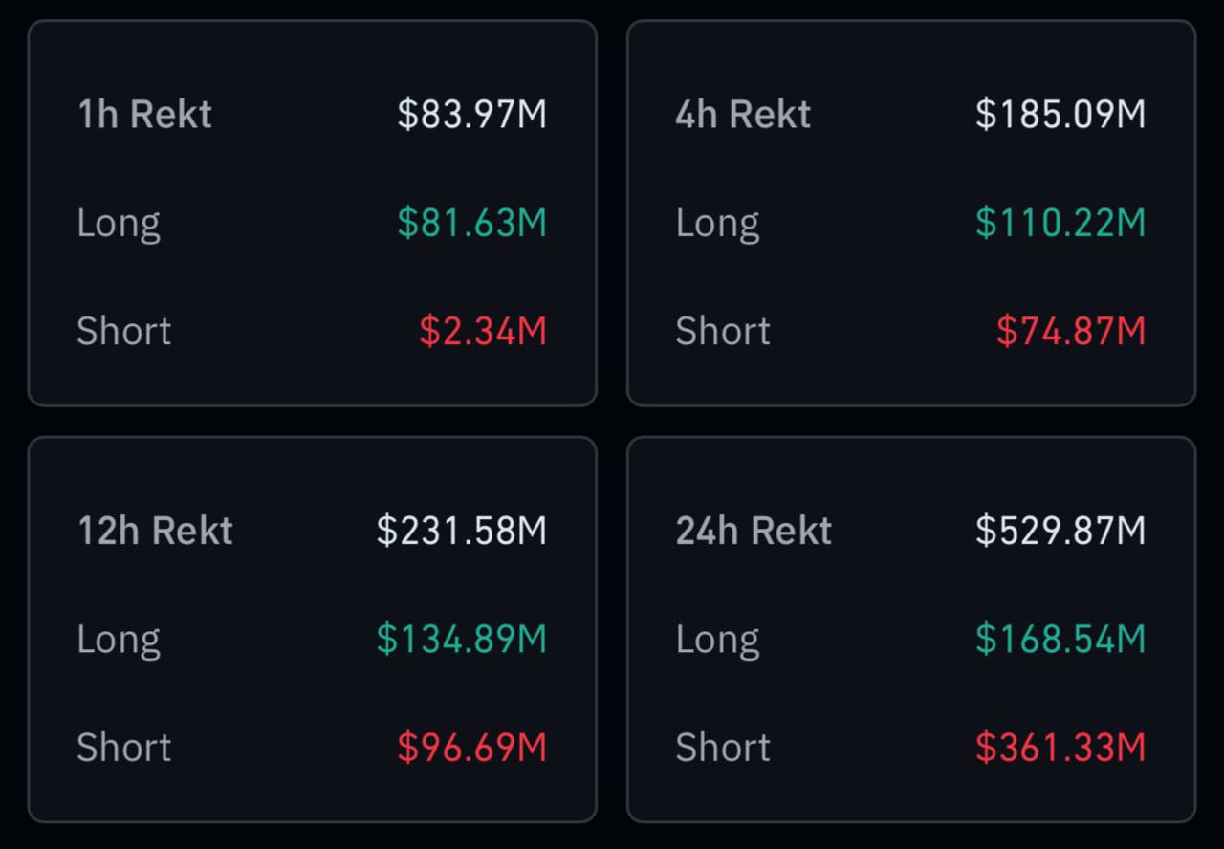Select the 12h total $231.58M value
1224x849 pixels.
461,530
